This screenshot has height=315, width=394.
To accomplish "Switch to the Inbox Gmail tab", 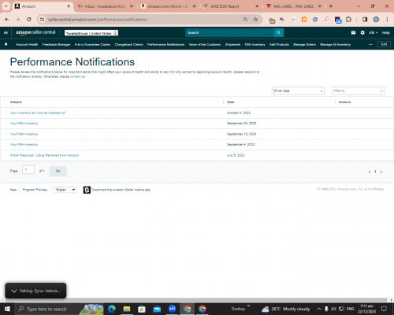I will click(105, 6).
